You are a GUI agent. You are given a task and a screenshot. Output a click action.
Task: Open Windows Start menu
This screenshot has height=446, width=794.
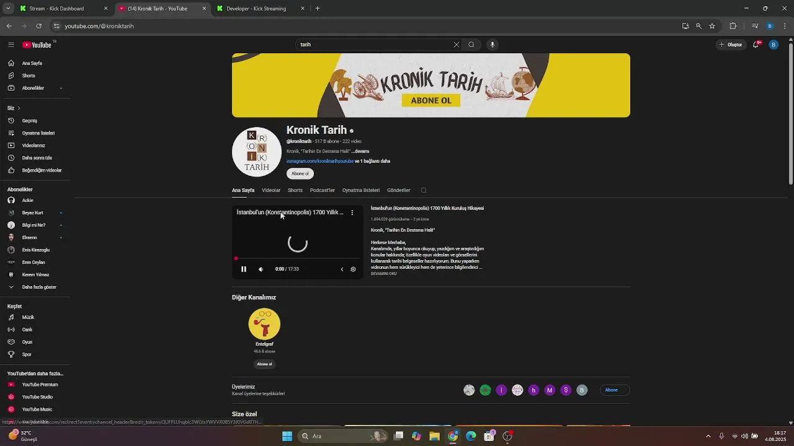point(287,436)
